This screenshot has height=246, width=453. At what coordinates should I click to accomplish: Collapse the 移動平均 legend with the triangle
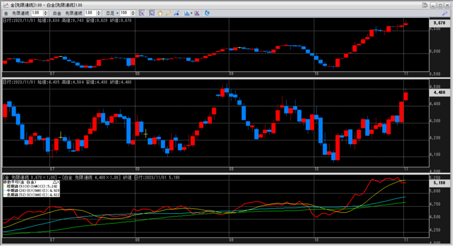[x=55, y=182]
